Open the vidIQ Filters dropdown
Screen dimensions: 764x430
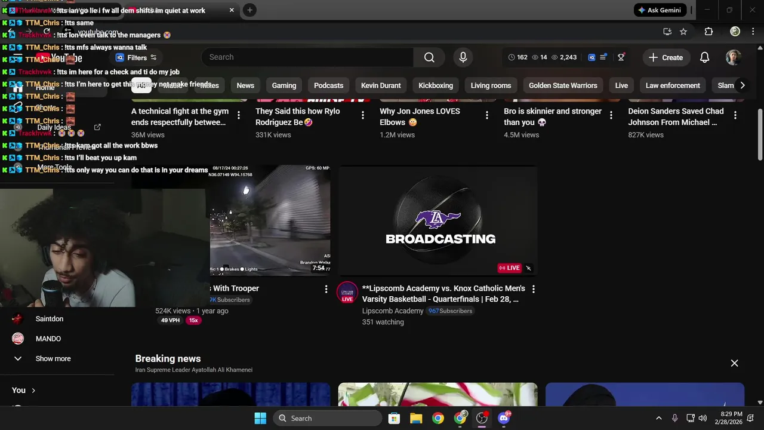(137, 57)
